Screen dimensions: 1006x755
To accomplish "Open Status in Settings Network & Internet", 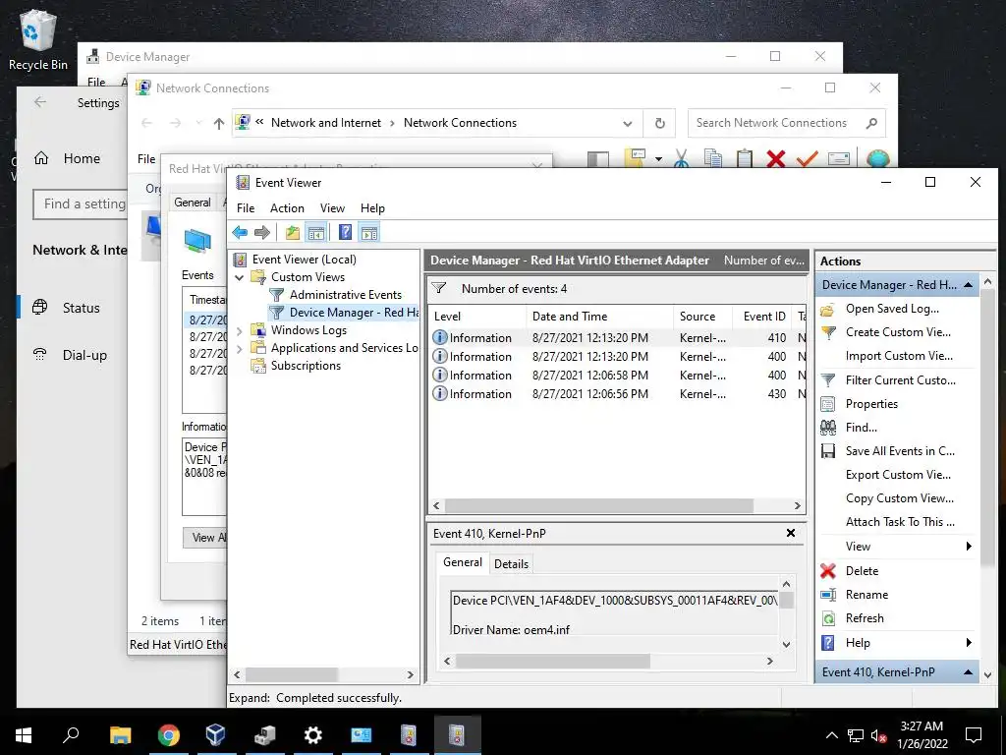I will click(x=81, y=308).
